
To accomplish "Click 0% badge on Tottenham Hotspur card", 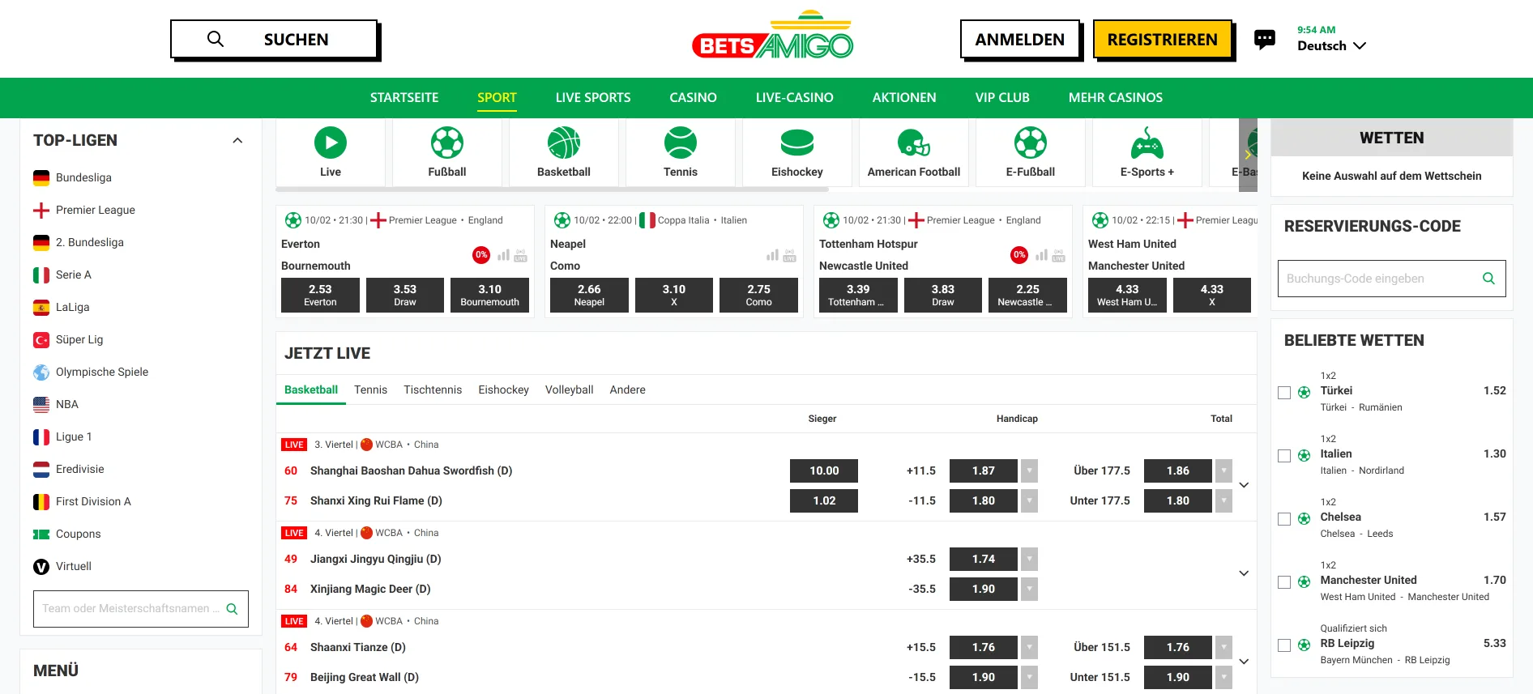I will [x=1019, y=255].
